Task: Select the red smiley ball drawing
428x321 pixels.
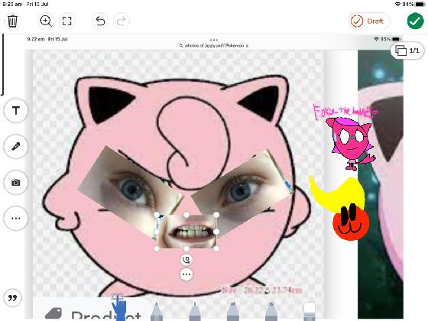Action: click(351, 224)
